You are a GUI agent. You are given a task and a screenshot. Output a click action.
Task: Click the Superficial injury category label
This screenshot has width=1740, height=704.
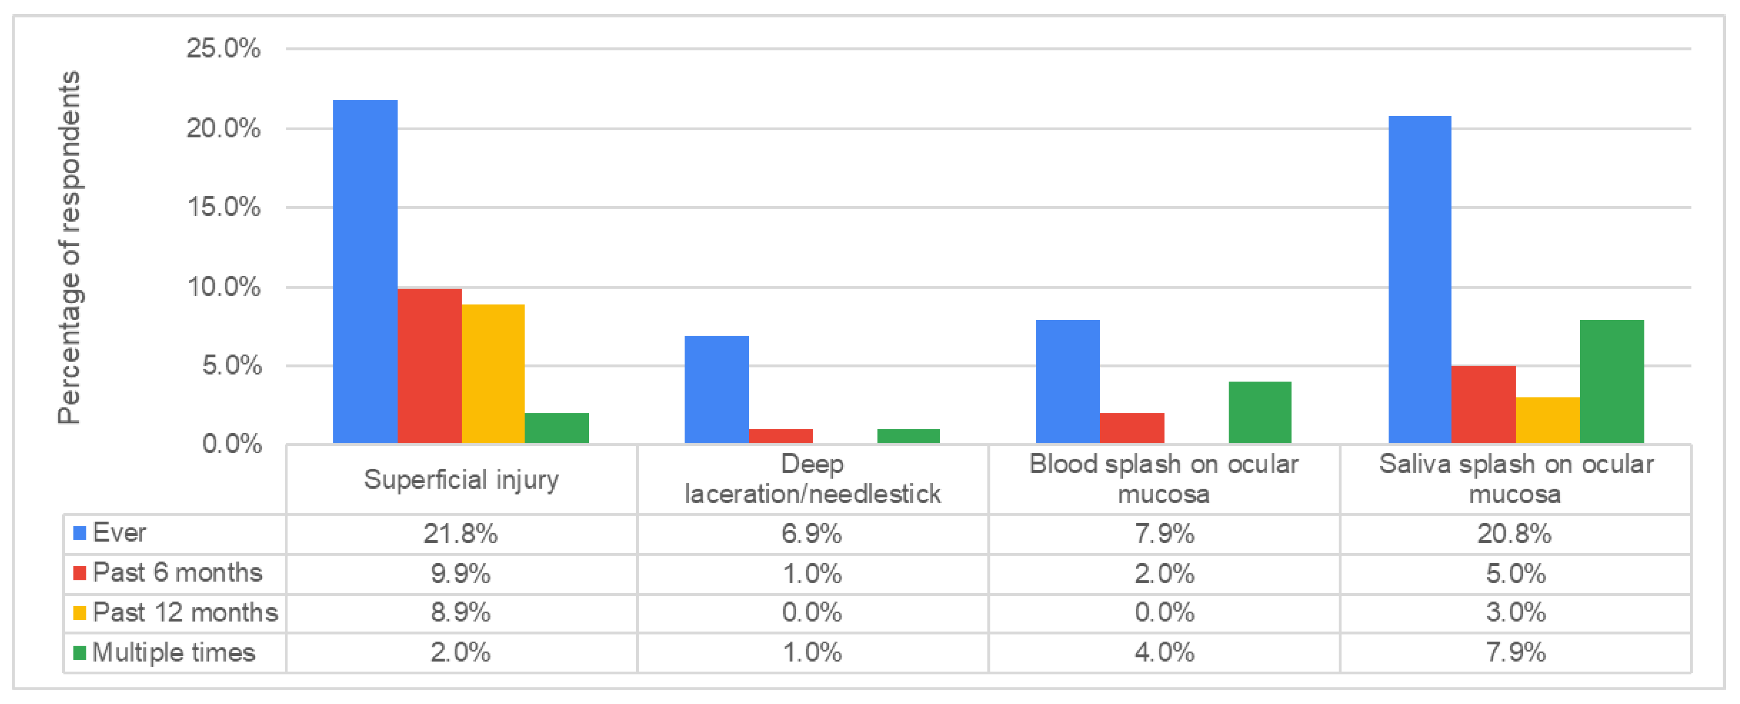pos(461,480)
